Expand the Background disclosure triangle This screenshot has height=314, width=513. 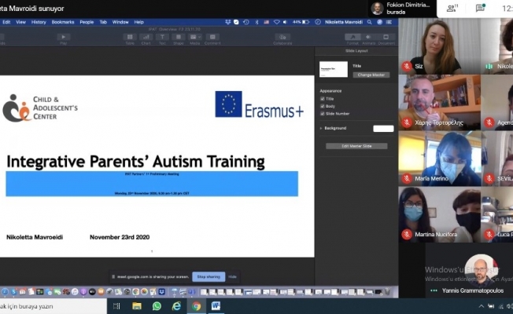point(321,128)
